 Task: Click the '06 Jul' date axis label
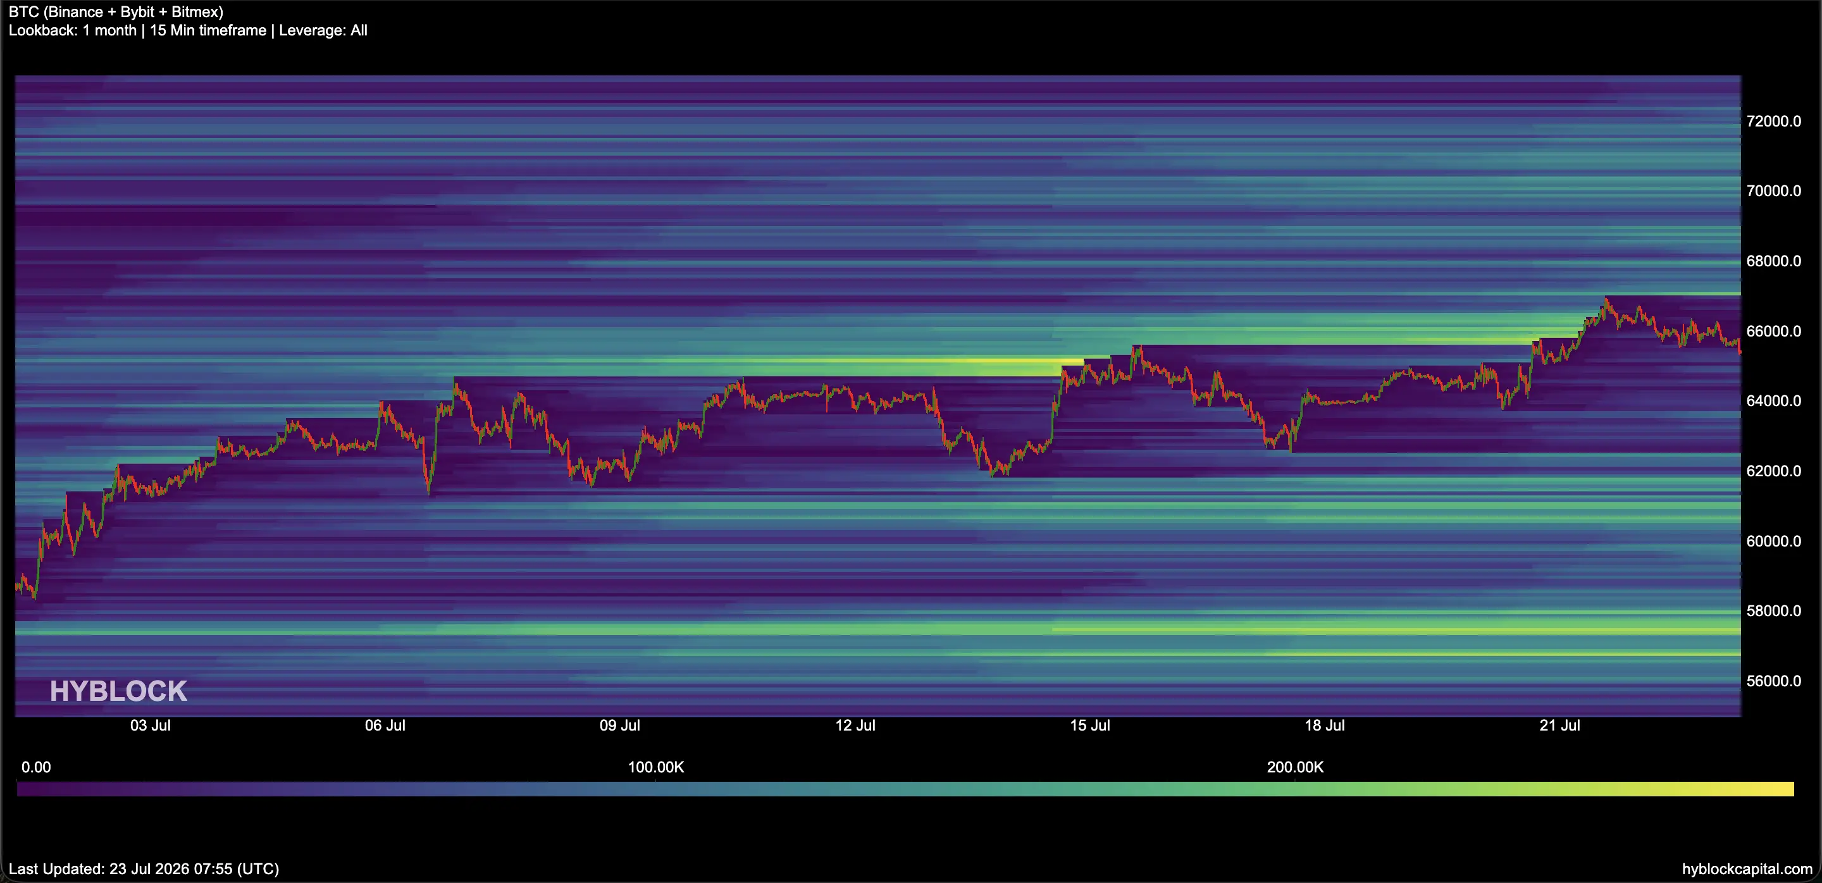385,726
